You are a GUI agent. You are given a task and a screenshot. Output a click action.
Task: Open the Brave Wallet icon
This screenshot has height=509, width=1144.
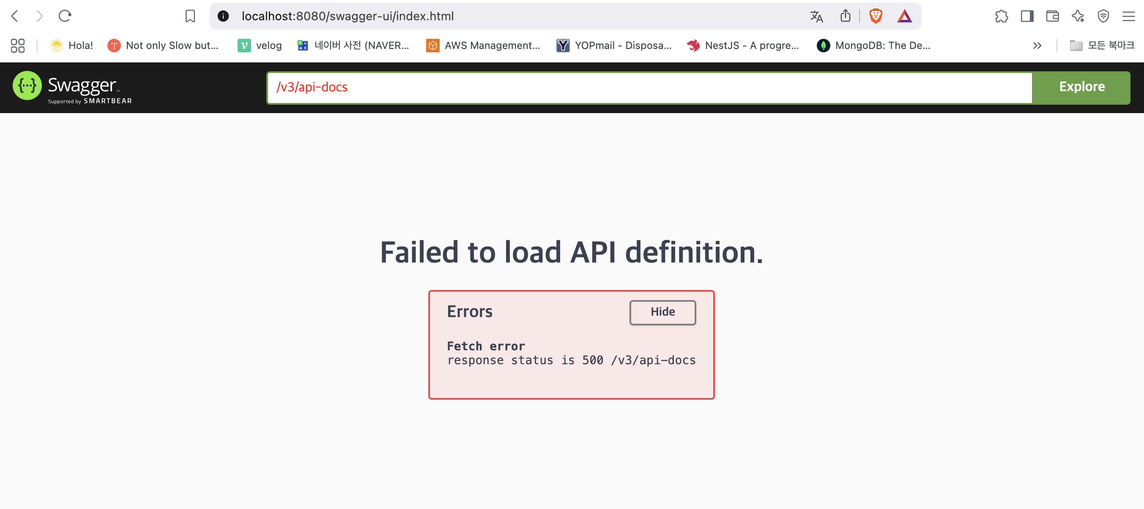(x=1053, y=16)
